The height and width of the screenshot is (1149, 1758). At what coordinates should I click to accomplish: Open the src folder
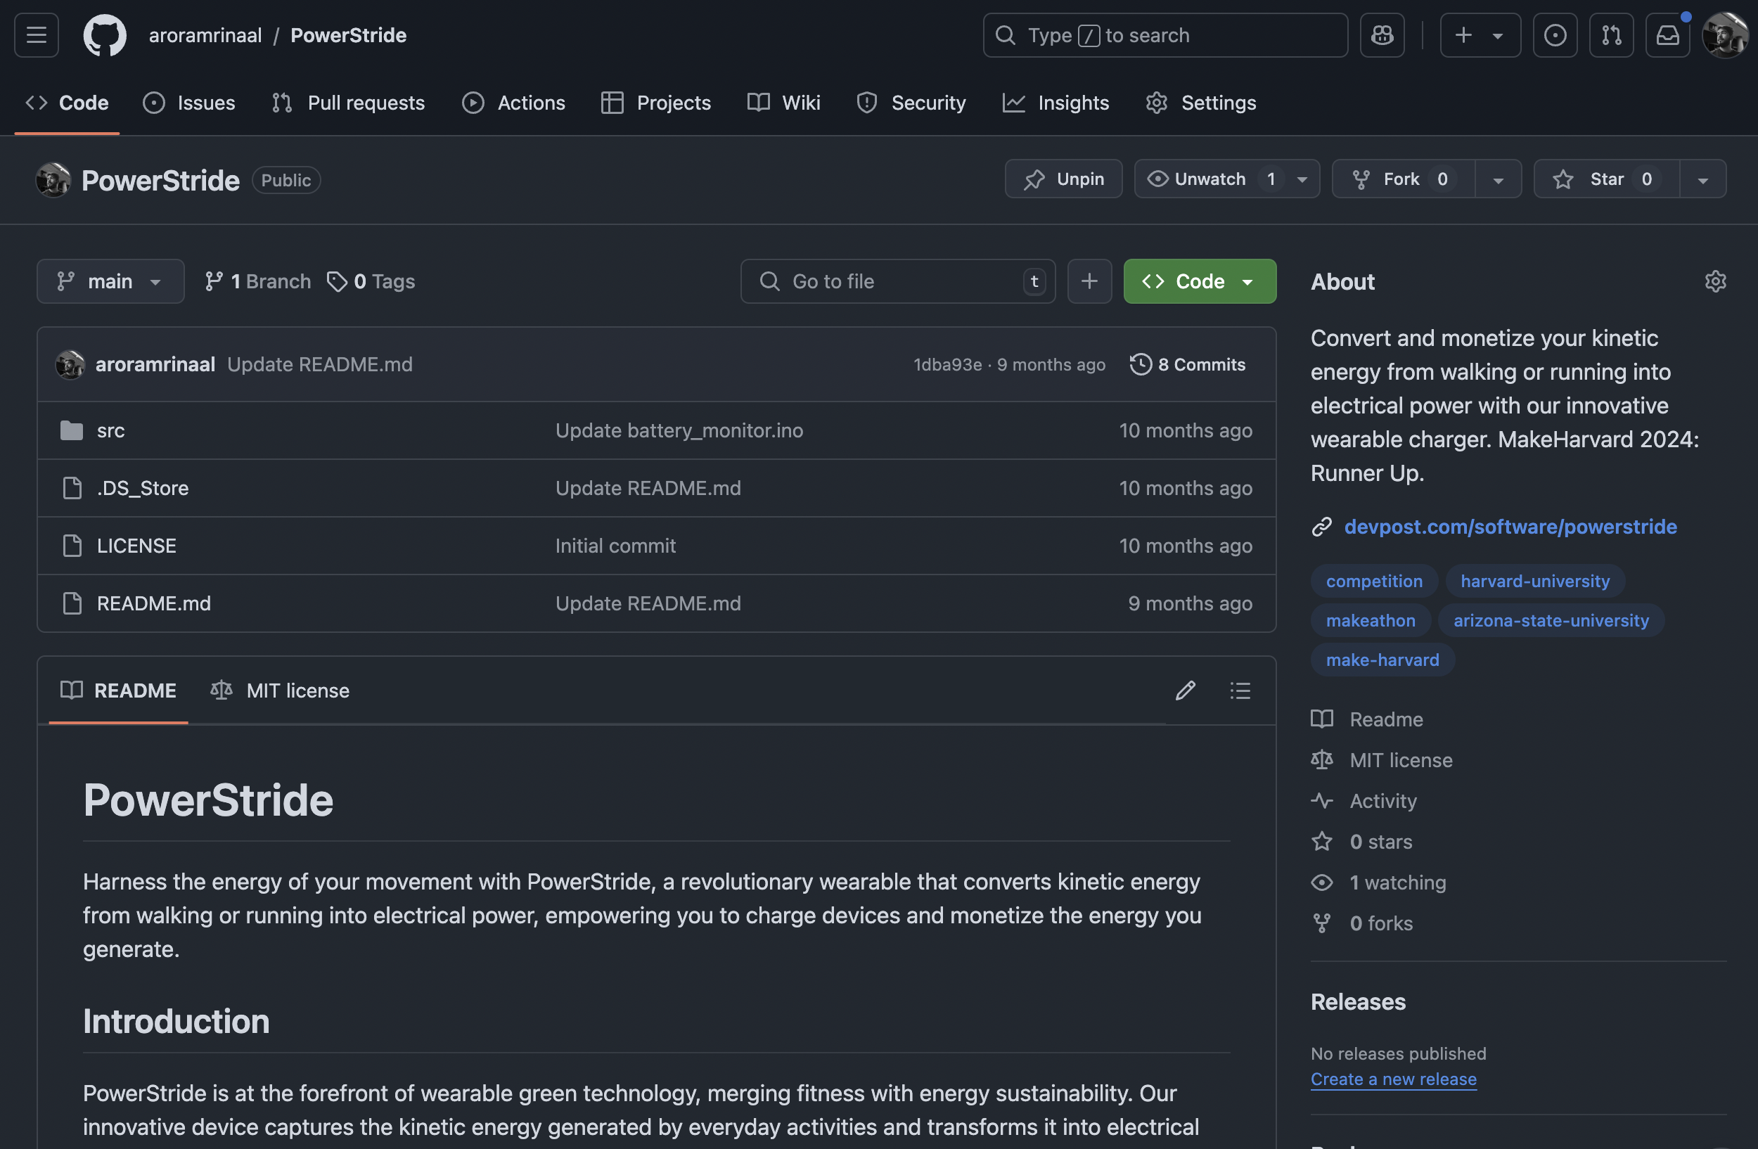pos(111,430)
